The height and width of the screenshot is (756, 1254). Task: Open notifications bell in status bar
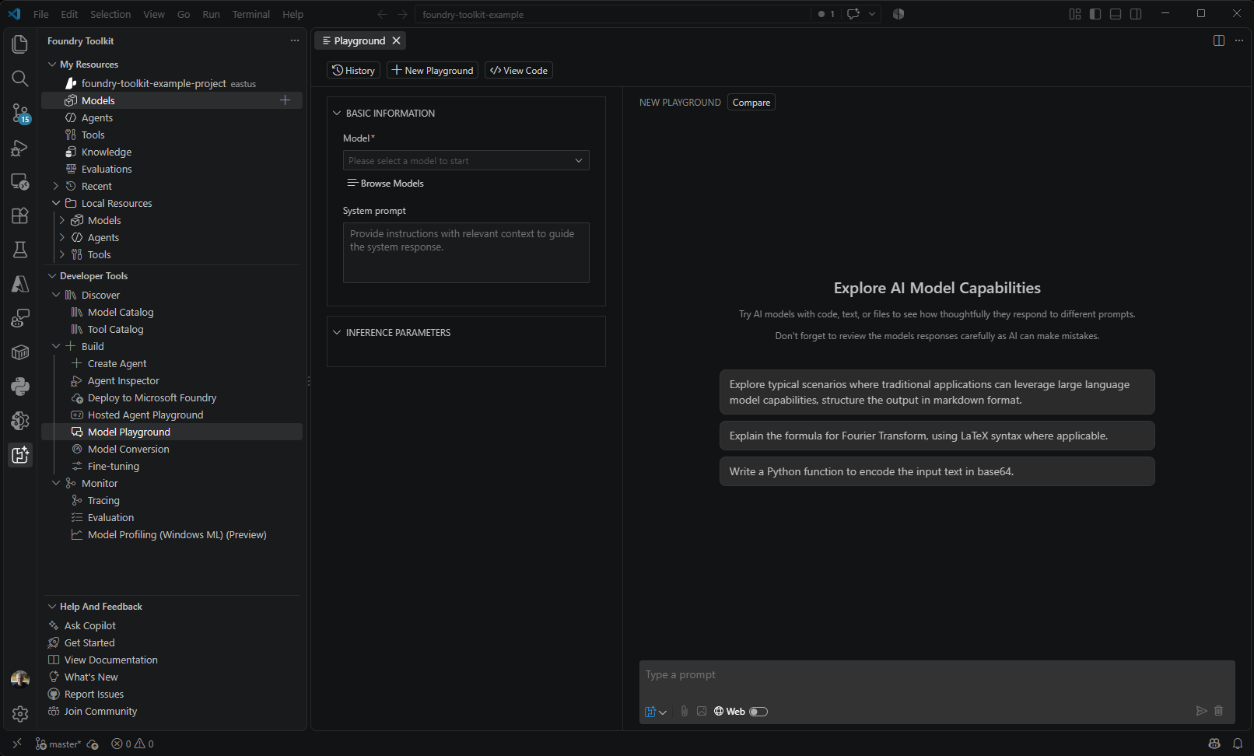[1238, 744]
